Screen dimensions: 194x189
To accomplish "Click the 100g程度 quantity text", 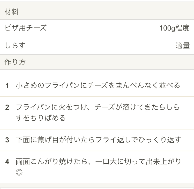I will tap(174, 28).
